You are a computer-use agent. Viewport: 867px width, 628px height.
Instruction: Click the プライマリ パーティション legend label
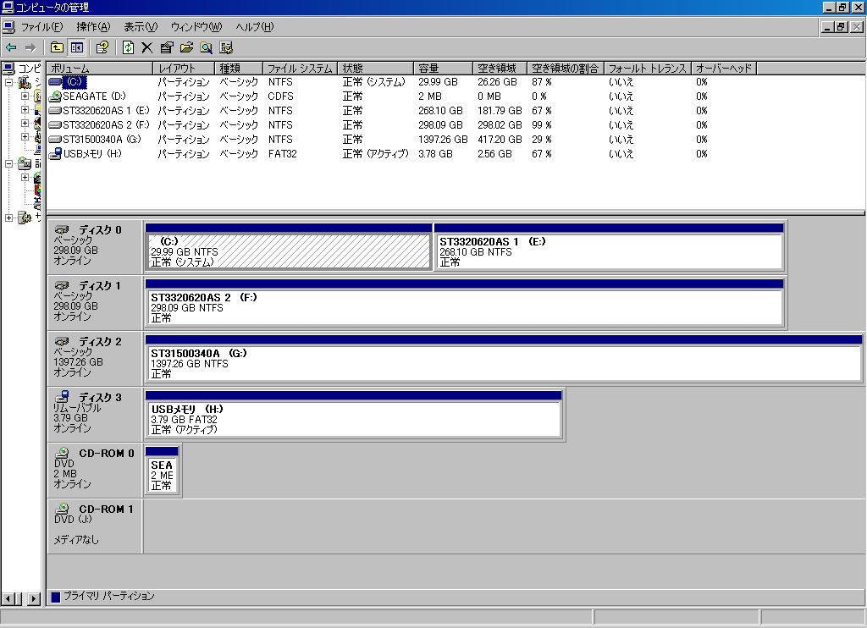(108, 596)
